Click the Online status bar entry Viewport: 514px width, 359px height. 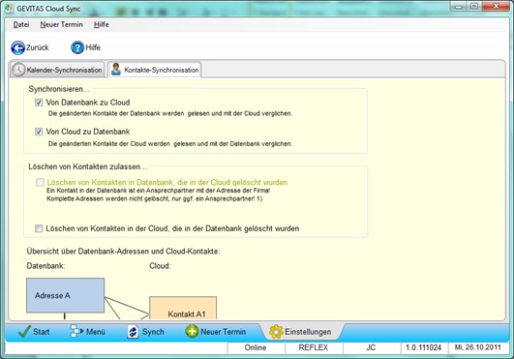pyautogui.click(x=256, y=347)
